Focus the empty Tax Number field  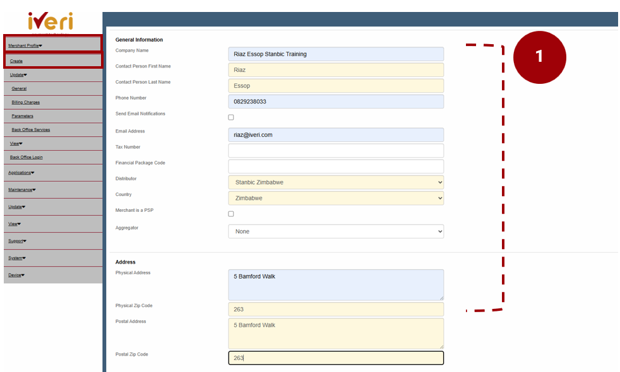[x=336, y=151]
